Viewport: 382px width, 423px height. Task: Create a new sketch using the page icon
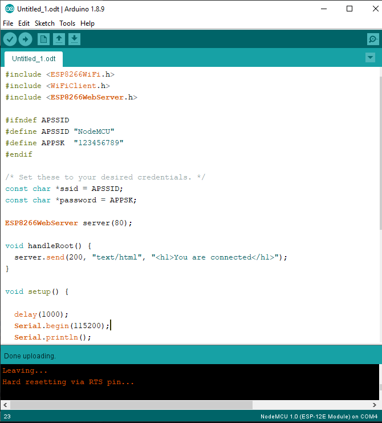click(x=43, y=39)
